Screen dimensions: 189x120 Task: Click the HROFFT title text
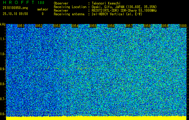pos(19,2)
